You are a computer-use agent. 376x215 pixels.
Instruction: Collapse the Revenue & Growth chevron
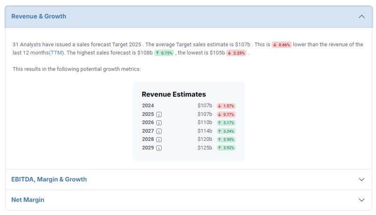coord(361,16)
